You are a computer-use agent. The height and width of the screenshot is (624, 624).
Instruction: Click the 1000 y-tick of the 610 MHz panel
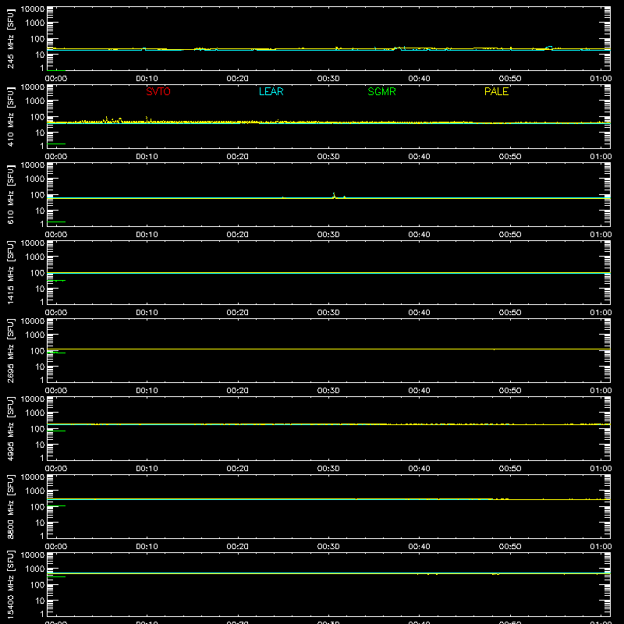pos(35,179)
